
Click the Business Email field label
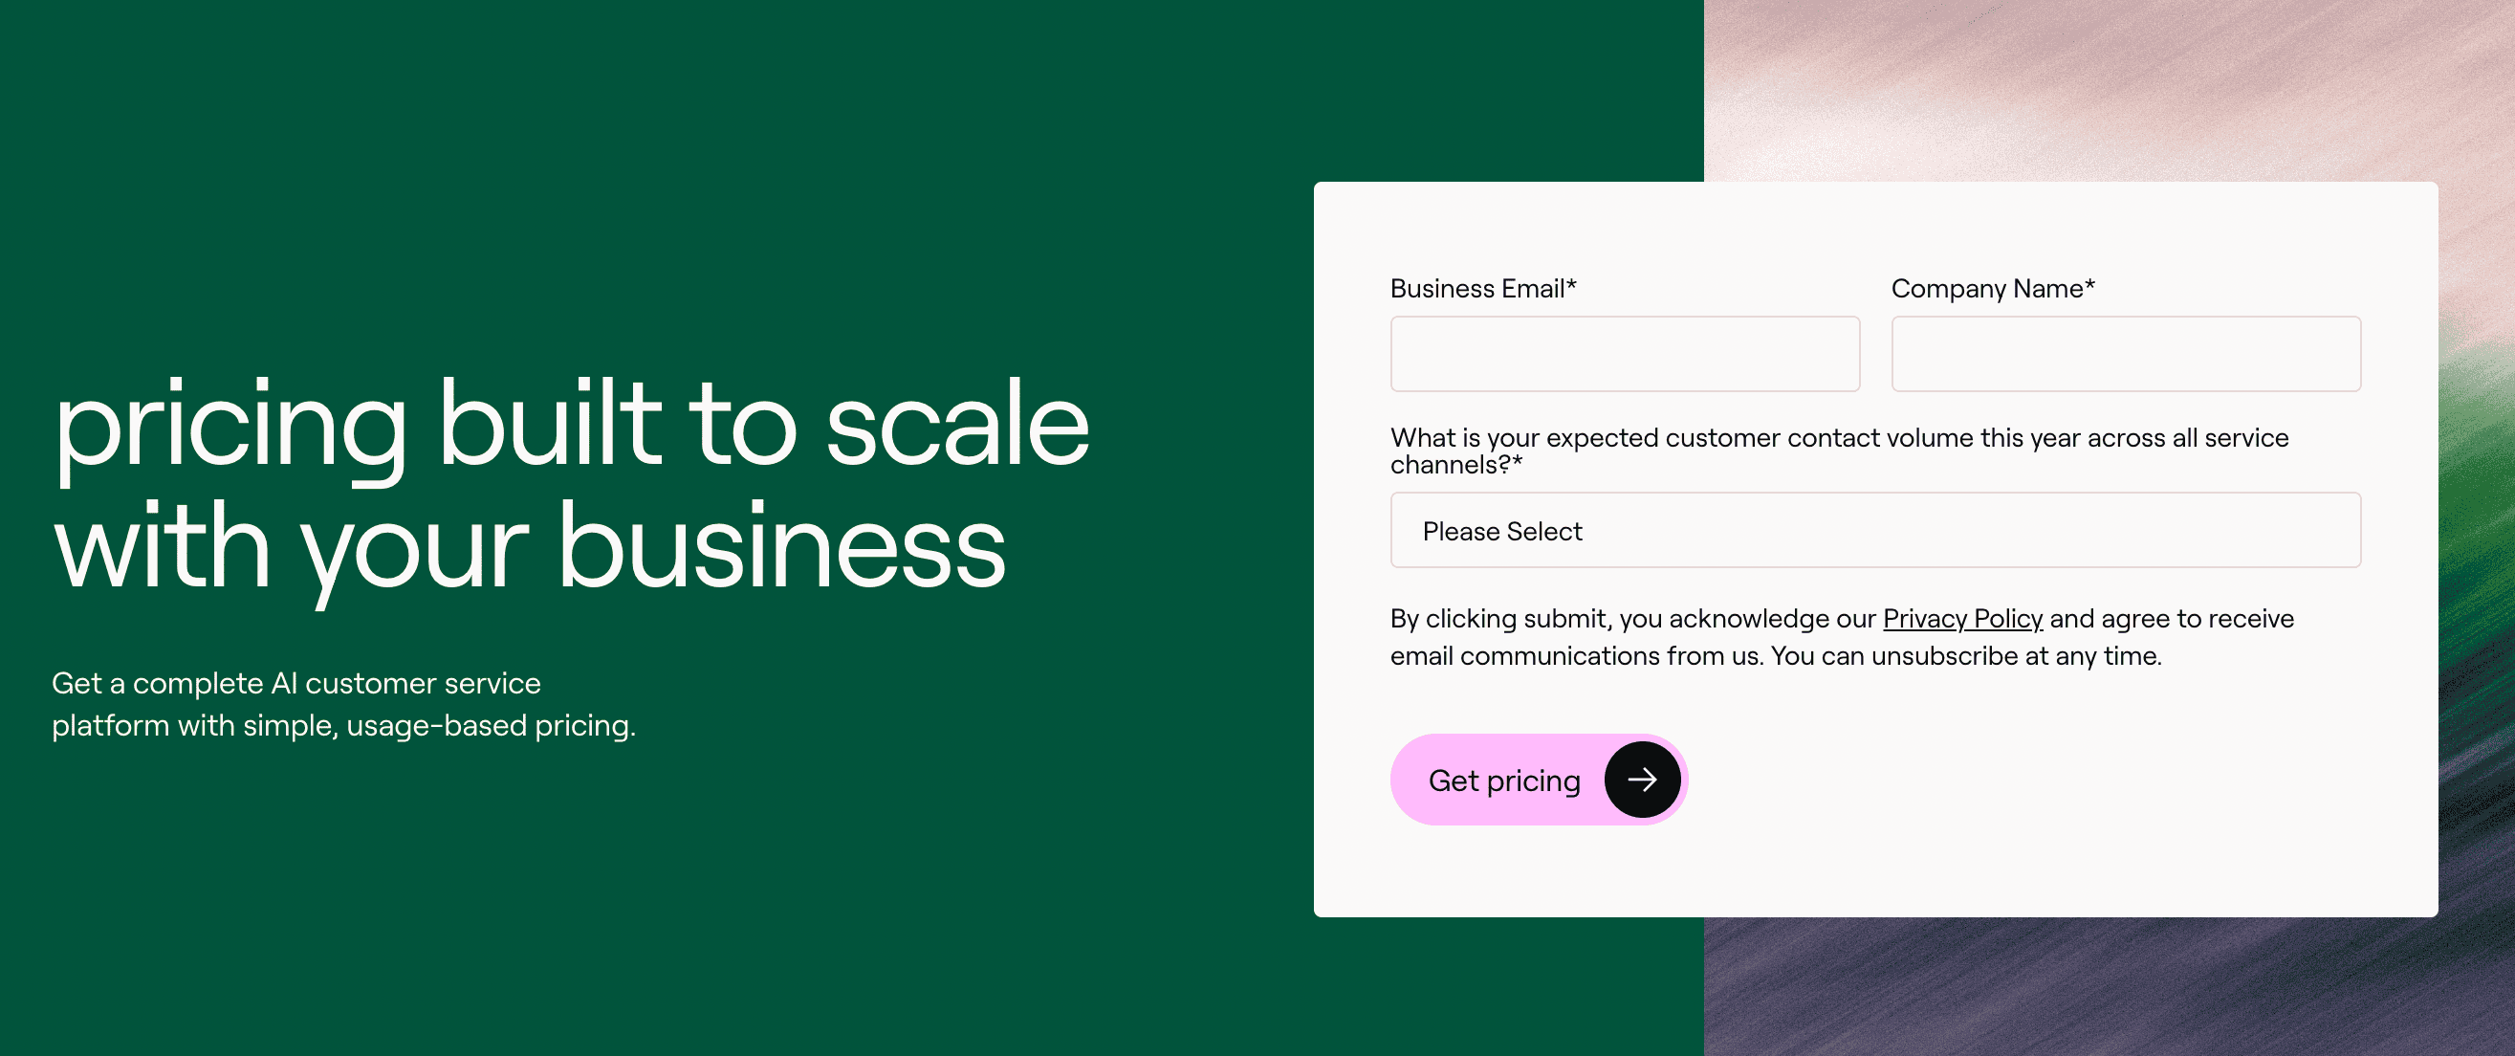(1476, 289)
